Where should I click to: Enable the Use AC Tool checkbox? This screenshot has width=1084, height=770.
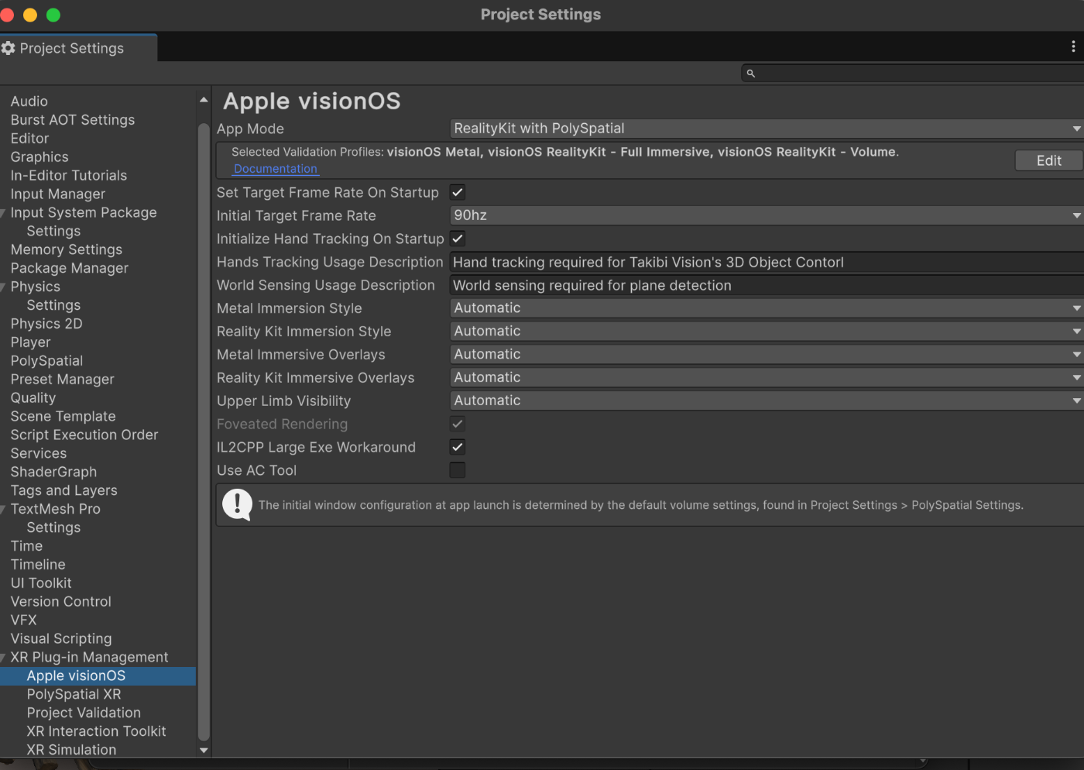pyautogui.click(x=458, y=470)
